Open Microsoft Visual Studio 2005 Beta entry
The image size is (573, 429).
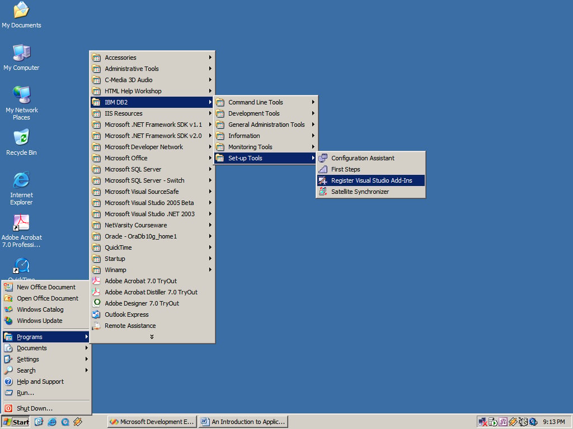[152, 203]
